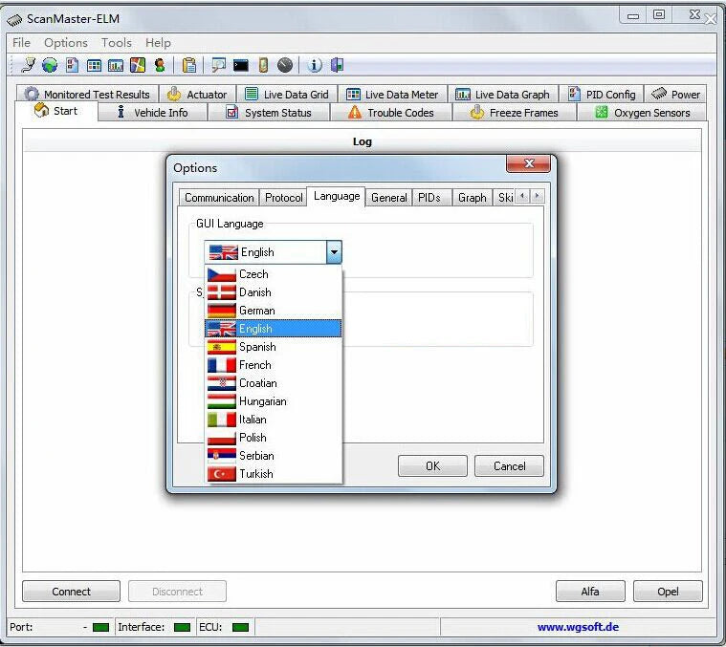Click the clipboard icon in toolbar
This screenshot has height=647, width=726.
[x=189, y=65]
